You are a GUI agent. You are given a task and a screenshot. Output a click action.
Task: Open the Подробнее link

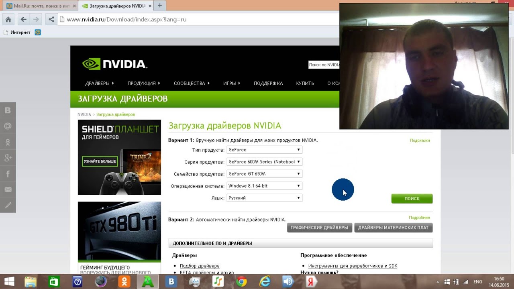[x=419, y=218]
